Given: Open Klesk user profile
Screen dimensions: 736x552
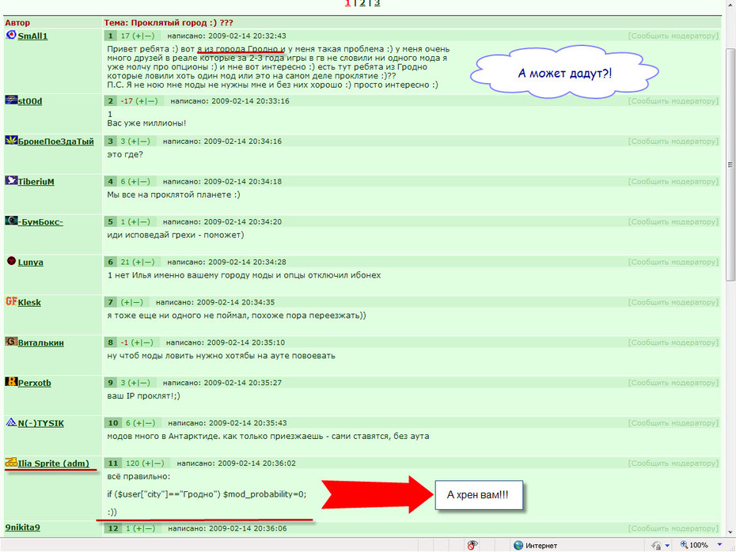Looking at the screenshot, I should [x=29, y=303].
